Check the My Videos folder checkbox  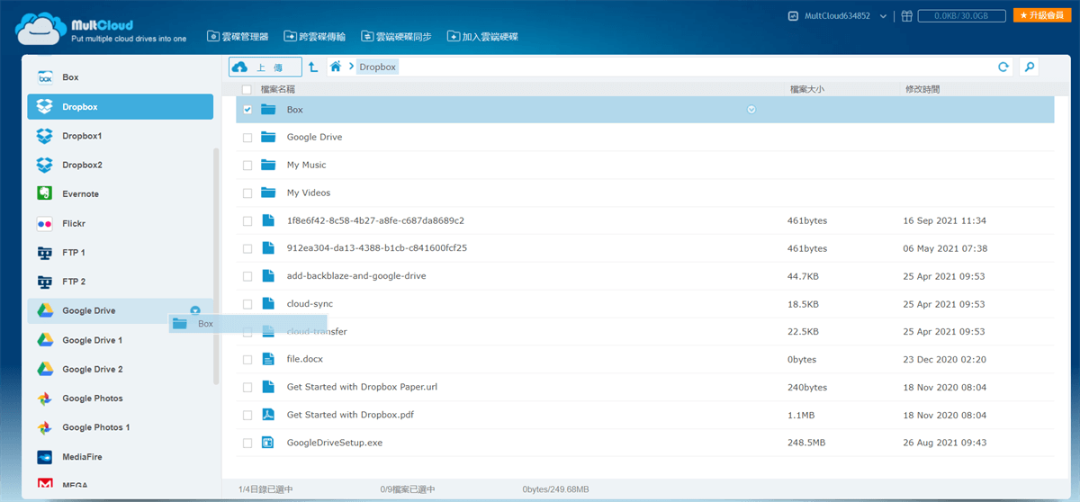click(x=247, y=193)
